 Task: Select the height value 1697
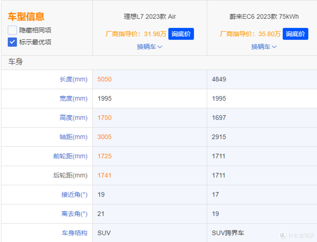(x=219, y=118)
